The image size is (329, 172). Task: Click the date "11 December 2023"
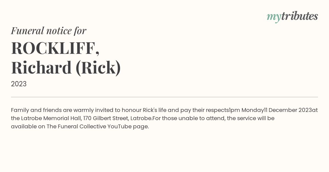click(288, 110)
